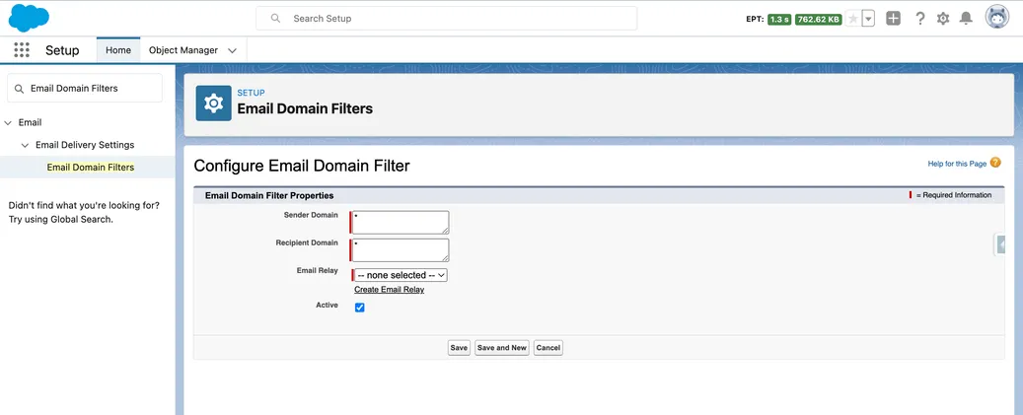
Task: Open the App Launcher grid icon
Action: pos(22,50)
